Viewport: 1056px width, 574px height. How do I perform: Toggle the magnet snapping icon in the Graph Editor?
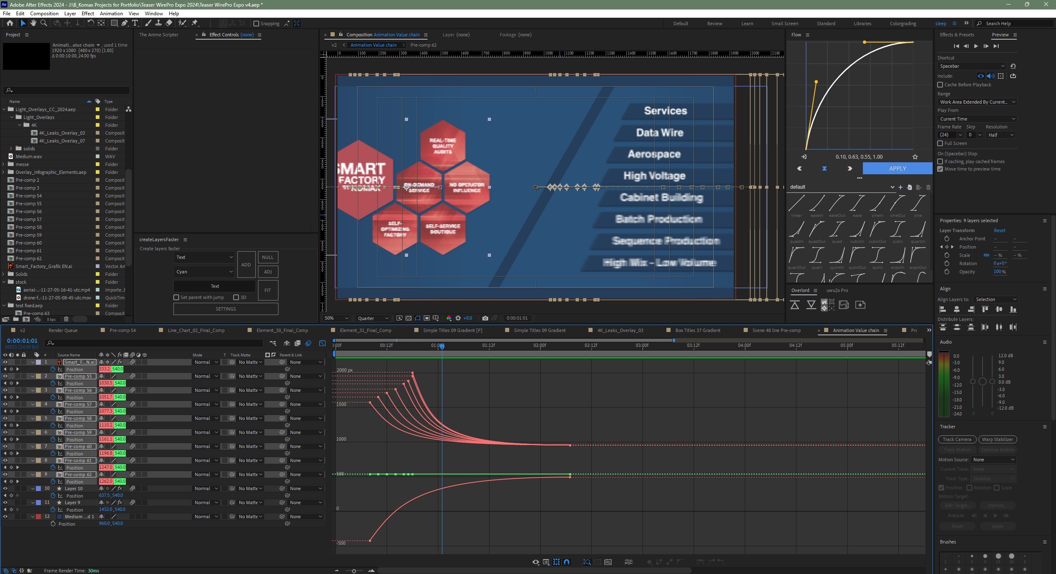tap(566, 562)
